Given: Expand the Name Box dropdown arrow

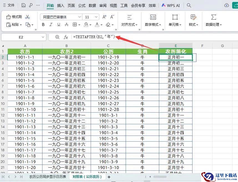Looking at the screenshot, I should pyautogui.click(x=43, y=37).
